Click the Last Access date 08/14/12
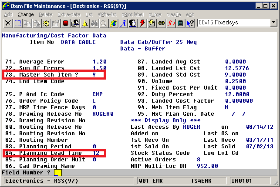Screen dimensions: 280x187 pyautogui.click(x=260, y=127)
